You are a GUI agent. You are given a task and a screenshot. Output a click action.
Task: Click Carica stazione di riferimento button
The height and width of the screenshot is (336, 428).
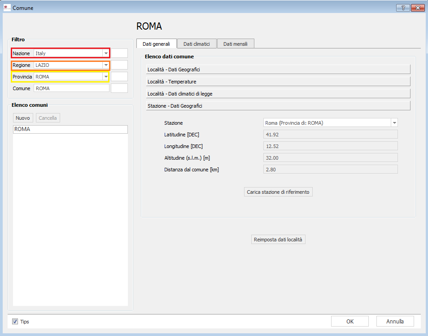click(x=278, y=192)
